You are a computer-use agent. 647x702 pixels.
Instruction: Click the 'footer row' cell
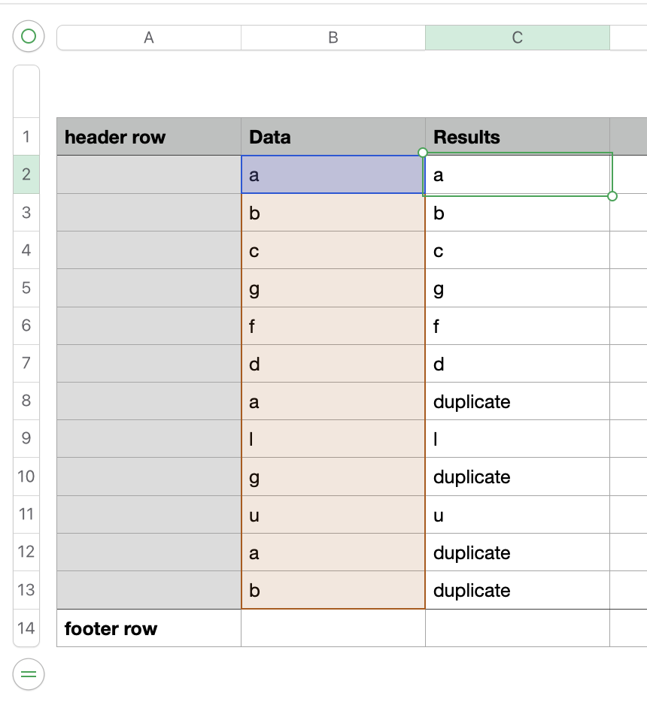coord(149,628)
